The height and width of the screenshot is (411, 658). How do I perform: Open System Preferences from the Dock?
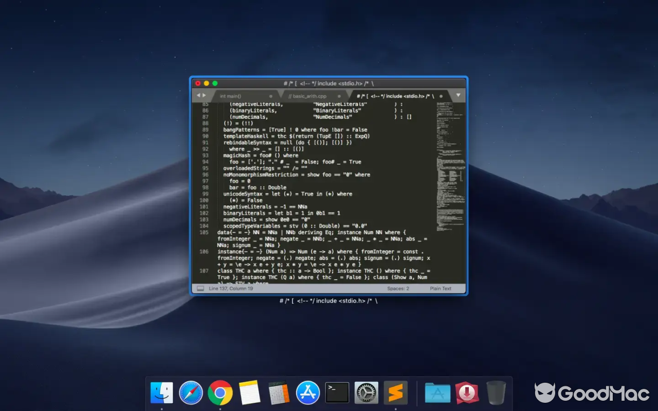pyautogui.click(x=366, y=392)
